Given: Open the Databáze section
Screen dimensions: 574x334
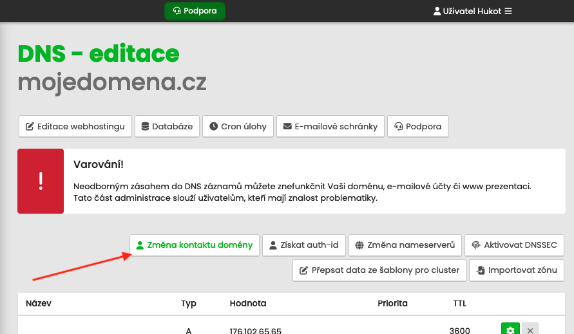Looking at the screenshot, I should click(167, 127).
